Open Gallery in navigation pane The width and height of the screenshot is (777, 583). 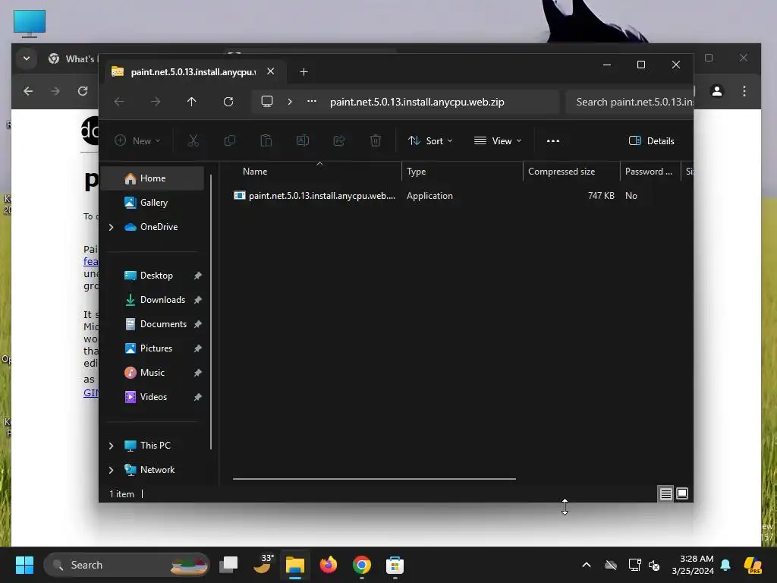click(152, 203)
